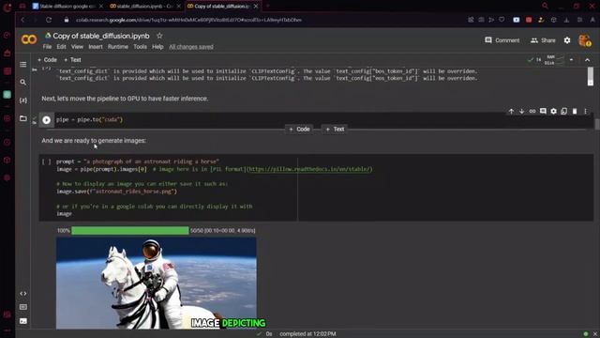Star the Copy of stable_diffusion.ipynb notebook
This screenshot has width=600, height=338.
(x=159, y=36)
